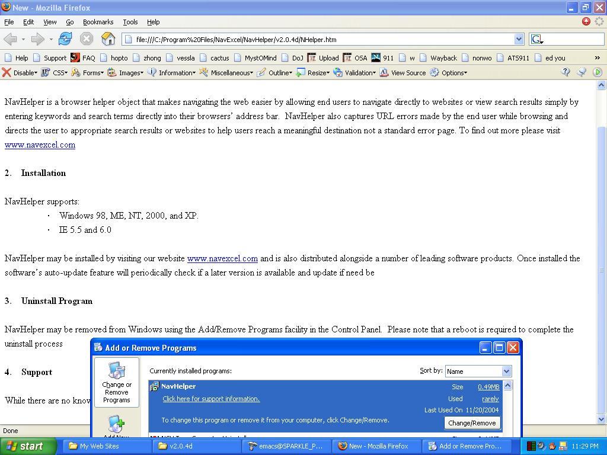Click in the URL address field
Screen dimensions: 607x455
(320, 39)
